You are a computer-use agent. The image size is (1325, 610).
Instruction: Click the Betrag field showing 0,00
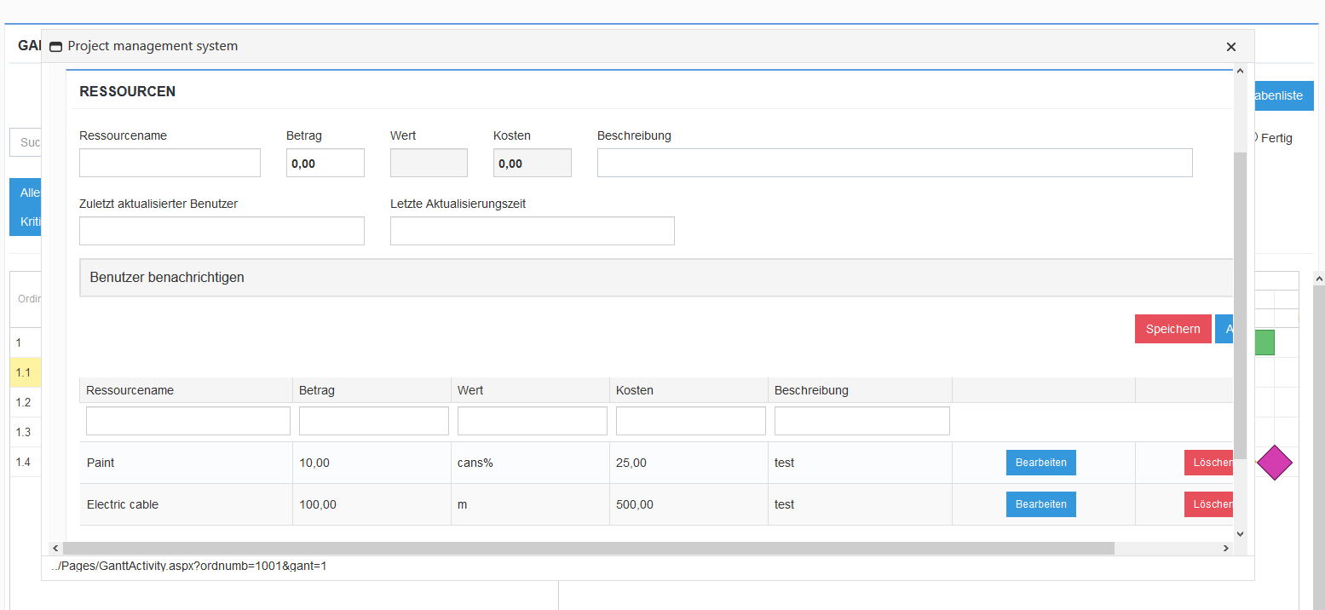pyautogui.click(x=325, y=163)
